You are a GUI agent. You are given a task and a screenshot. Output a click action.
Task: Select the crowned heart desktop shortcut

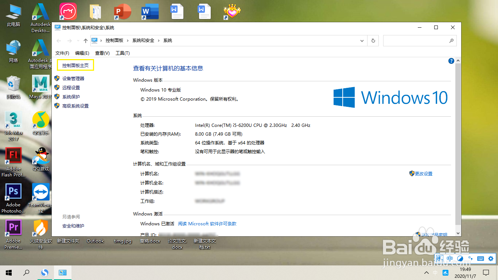[232, 12]
